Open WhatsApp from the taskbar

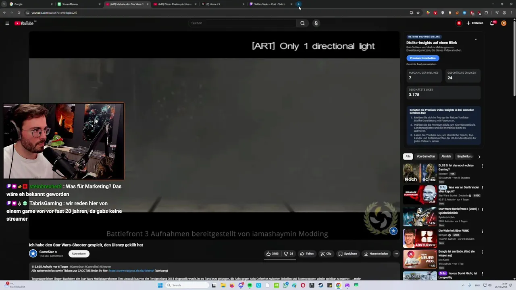(x=285, y=285)
